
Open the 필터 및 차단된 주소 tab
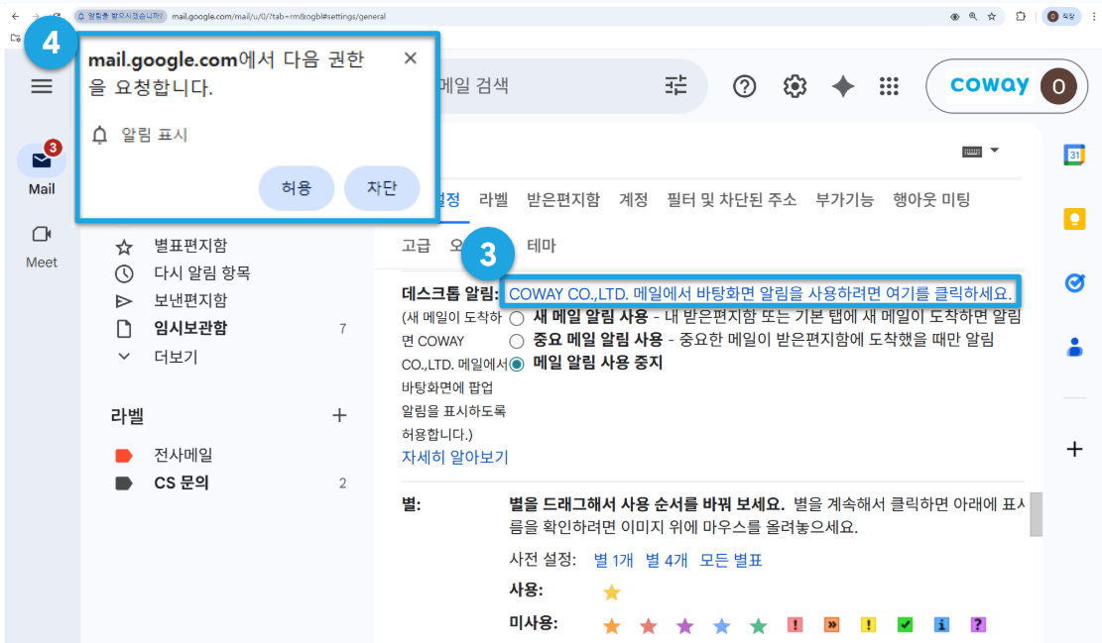pyautogui.click(x=732, y=200)
